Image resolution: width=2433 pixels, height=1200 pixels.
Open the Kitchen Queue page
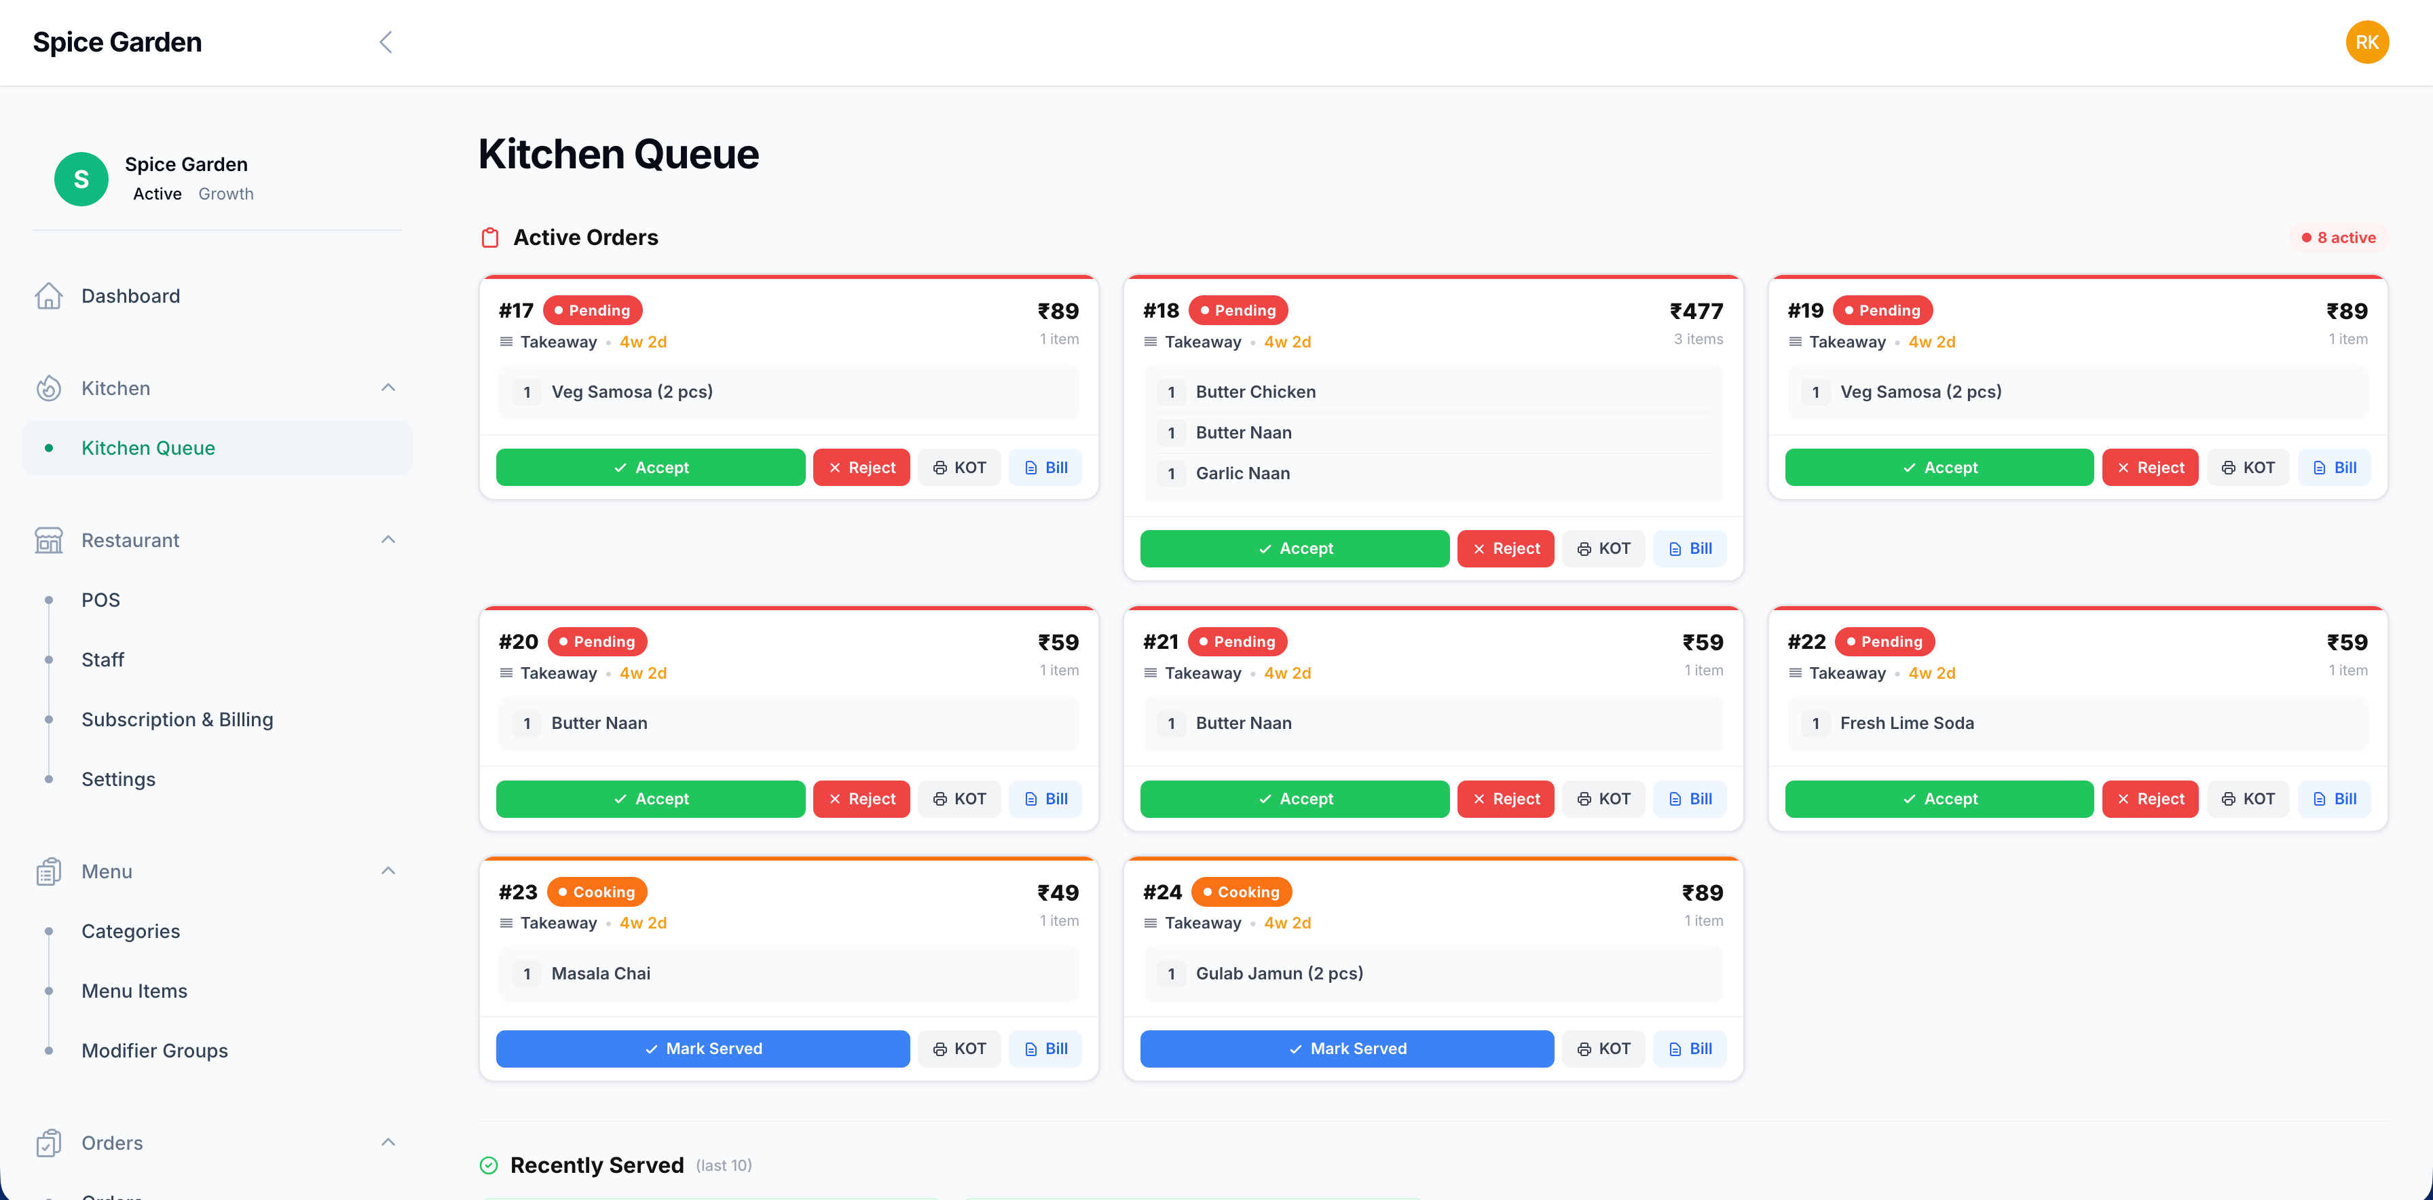pos(147,447)
